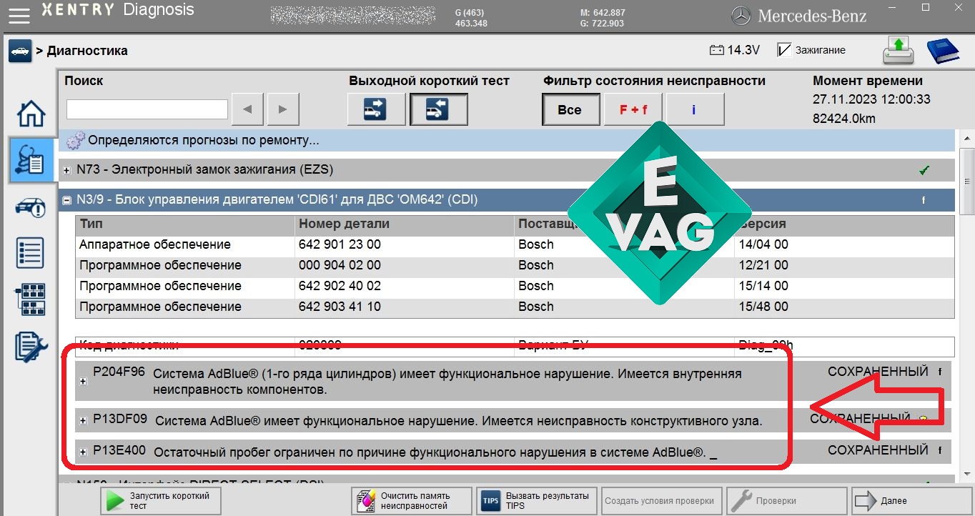Click the Проверки button
975x516 pixels.
coord(786,500)
